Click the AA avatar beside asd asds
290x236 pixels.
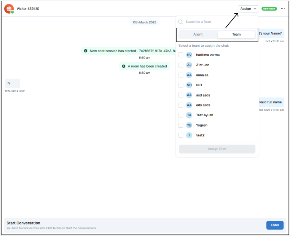pyautogui.click(x=189, y=95)
